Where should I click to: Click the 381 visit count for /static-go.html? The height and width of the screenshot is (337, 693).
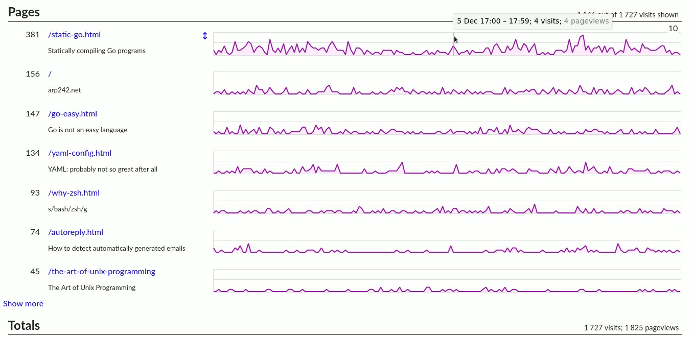(x=32, y=35)
